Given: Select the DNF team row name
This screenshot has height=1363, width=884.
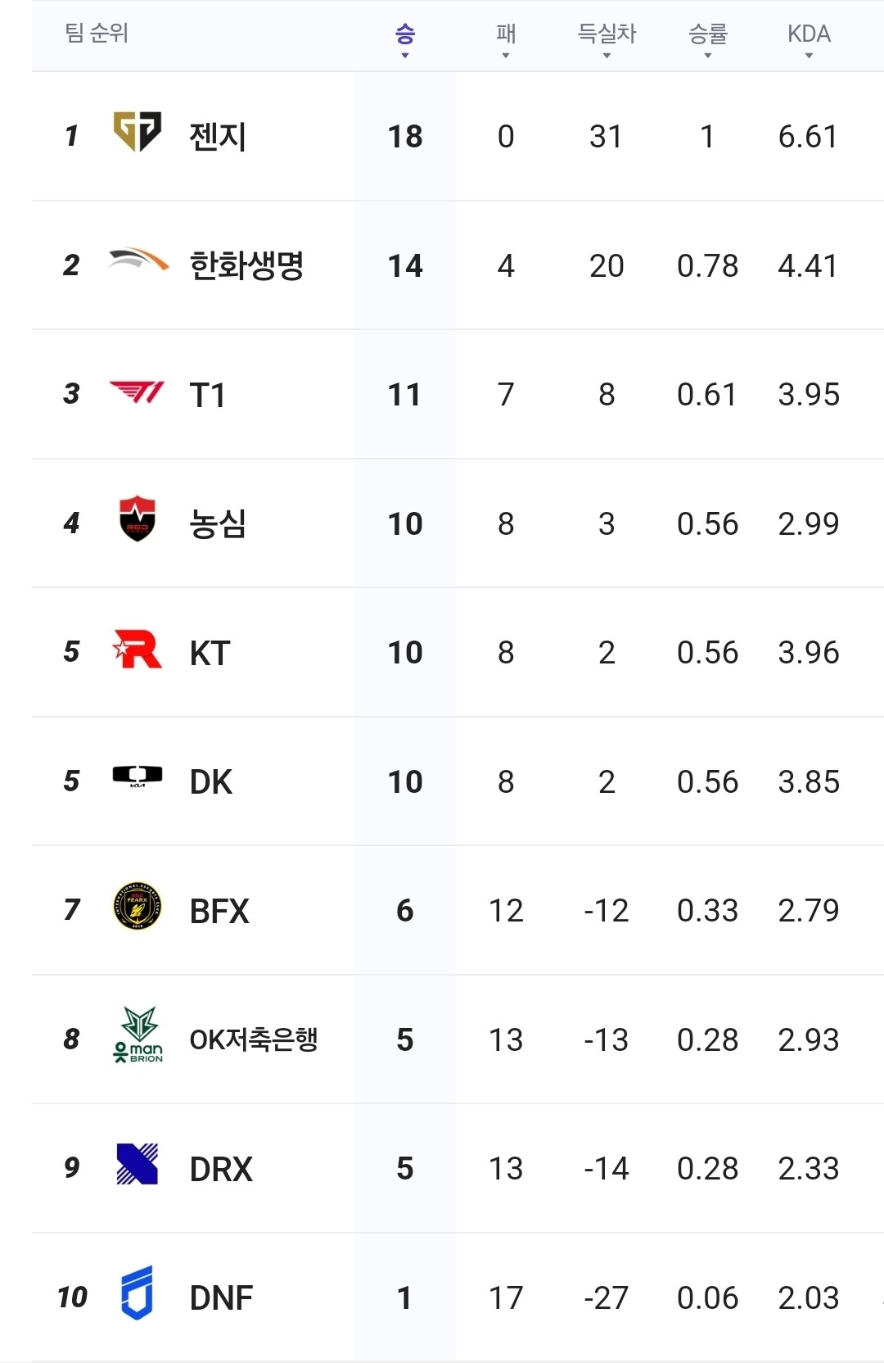Looking at the screenshot, I should 221,1298.
